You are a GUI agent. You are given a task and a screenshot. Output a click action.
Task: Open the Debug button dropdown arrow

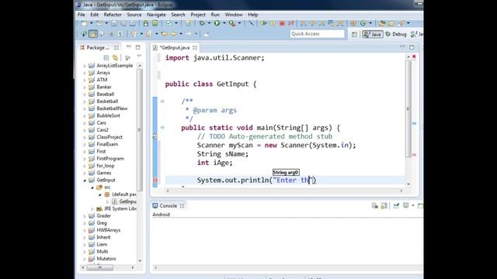click(x=209, y=23)
